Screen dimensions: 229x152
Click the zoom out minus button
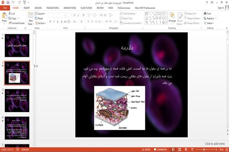pyautogui.click(x=197, y=149)
